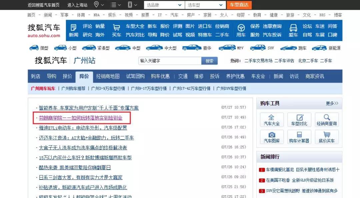Open the 汽车图库 camera tool
This screenshot has width=360, height=198.
point(272,137)
